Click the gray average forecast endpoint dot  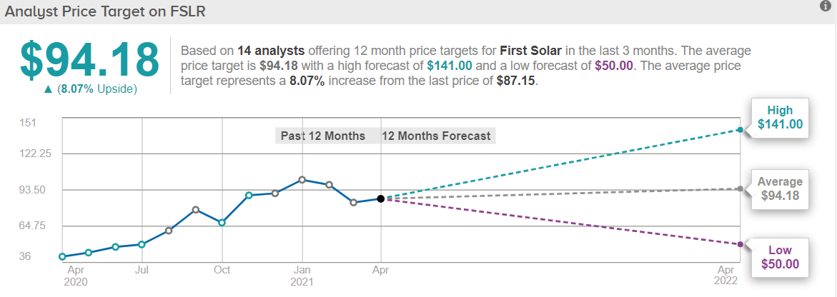click(740, 188)
